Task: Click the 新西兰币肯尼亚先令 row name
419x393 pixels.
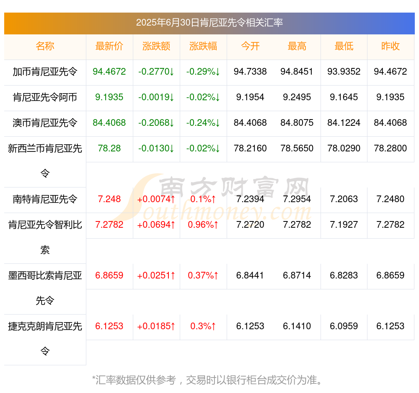Action: (45, 161)
